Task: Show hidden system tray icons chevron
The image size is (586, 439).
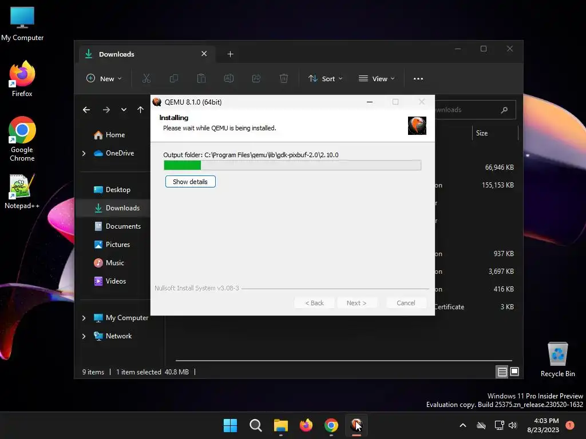Action: 462,425
